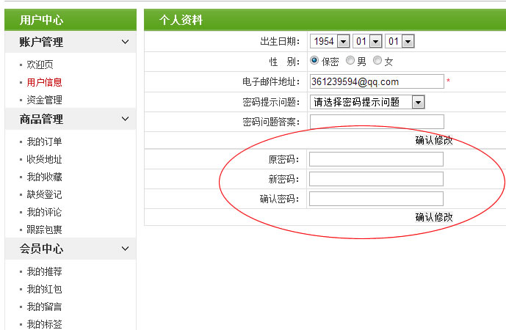Go to 资金管理 in sidebar
This screenshot has height=330, width=506.
point(45,100)
